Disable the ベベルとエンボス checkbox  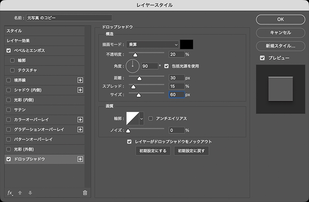[x=9, y=50]
